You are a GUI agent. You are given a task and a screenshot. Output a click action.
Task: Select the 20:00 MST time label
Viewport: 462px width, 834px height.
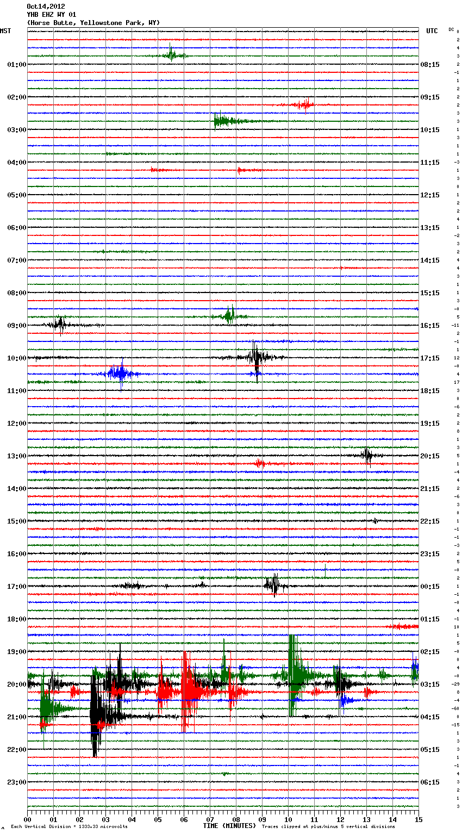[17, 684]
